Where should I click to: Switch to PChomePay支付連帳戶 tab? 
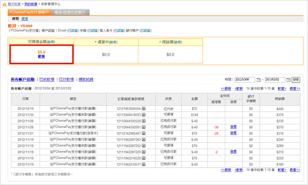tap(29, 12)
